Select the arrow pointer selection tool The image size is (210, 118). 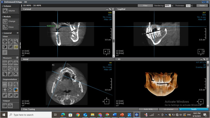[5, 74]
